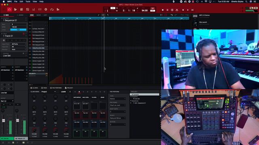Viewport: 259px width, 145px height.
Task: Click the play start button
Action: (x=193, y=10)
